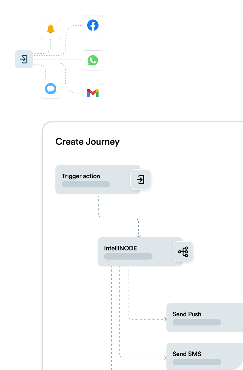Click the Trigger action node's entry icon

pyautogui.click(x=141, y=180)
